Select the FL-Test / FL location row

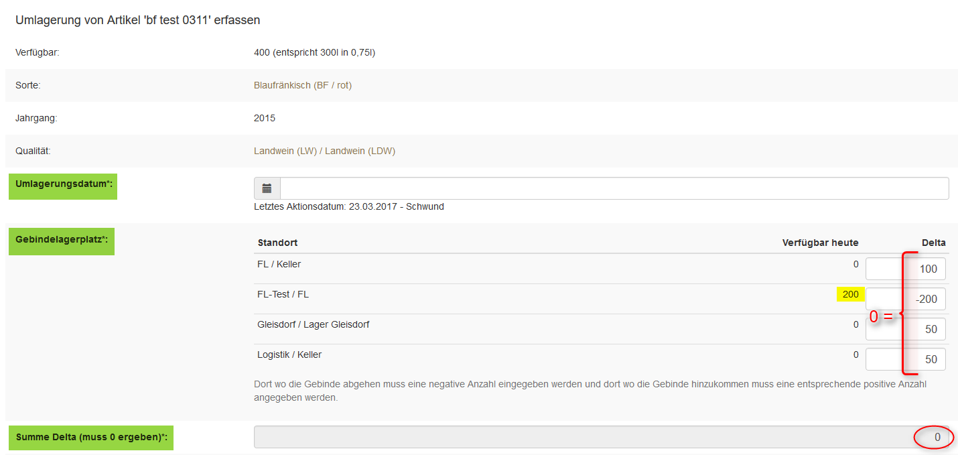[x=283, y=294]
